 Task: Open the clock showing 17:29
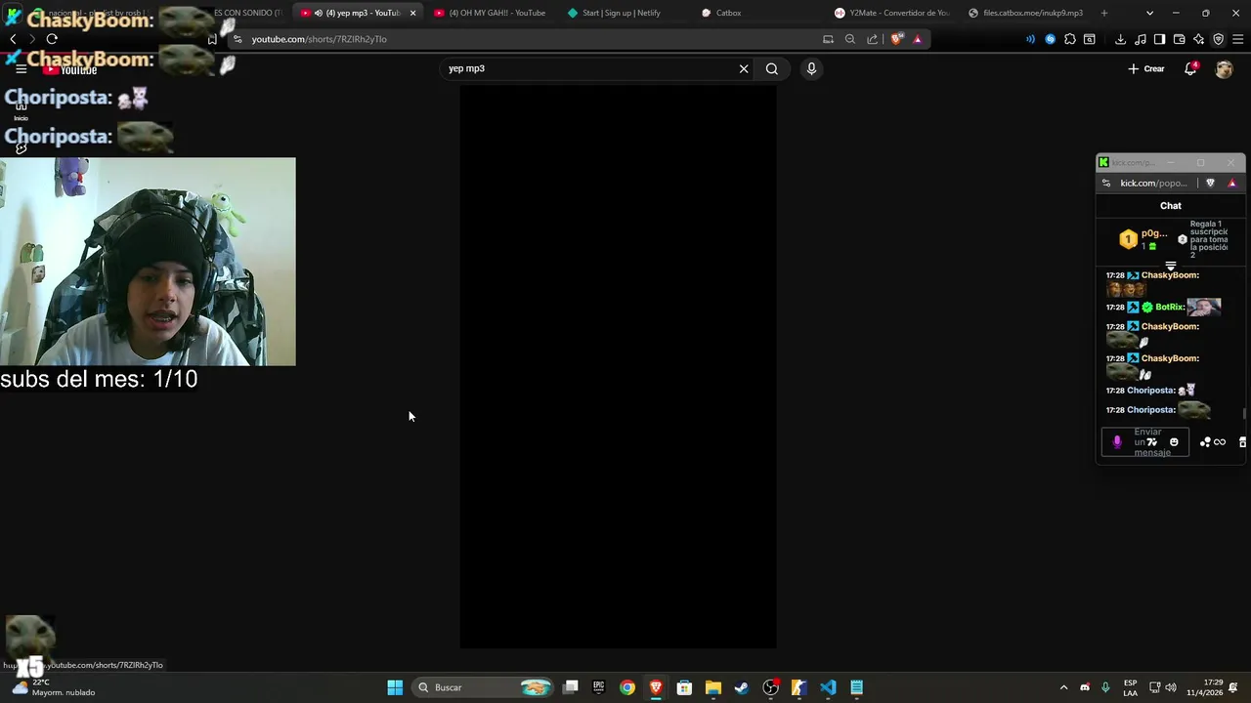[x=1204, y=687]
